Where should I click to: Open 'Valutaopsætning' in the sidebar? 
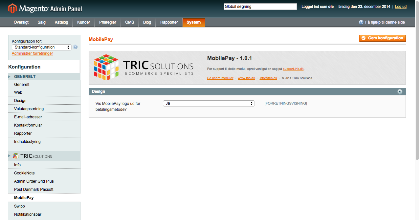click(x=29, y=109)
